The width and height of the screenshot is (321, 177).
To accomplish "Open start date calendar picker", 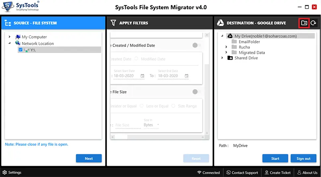I will coord(142,76).
